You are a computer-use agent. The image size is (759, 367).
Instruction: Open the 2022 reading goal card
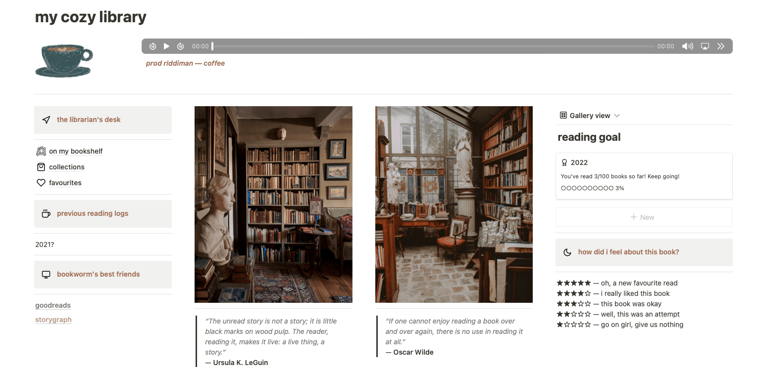644,176
